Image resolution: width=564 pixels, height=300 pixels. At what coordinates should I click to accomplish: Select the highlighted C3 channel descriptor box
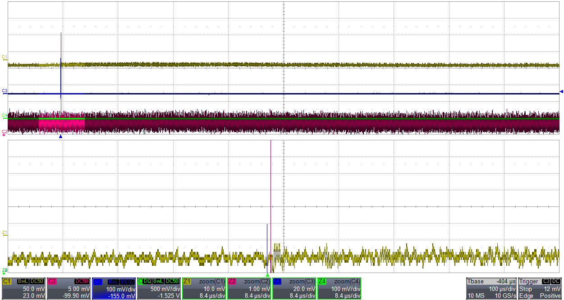pos(114,288)
